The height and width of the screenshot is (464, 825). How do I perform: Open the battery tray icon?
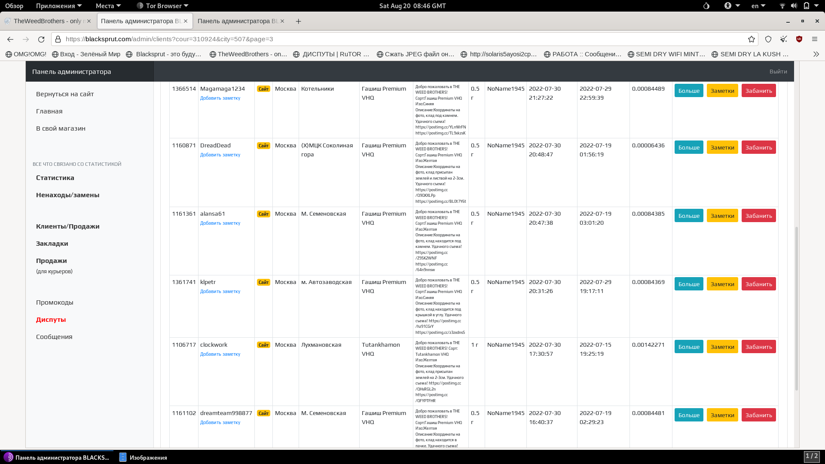(807, 6)
